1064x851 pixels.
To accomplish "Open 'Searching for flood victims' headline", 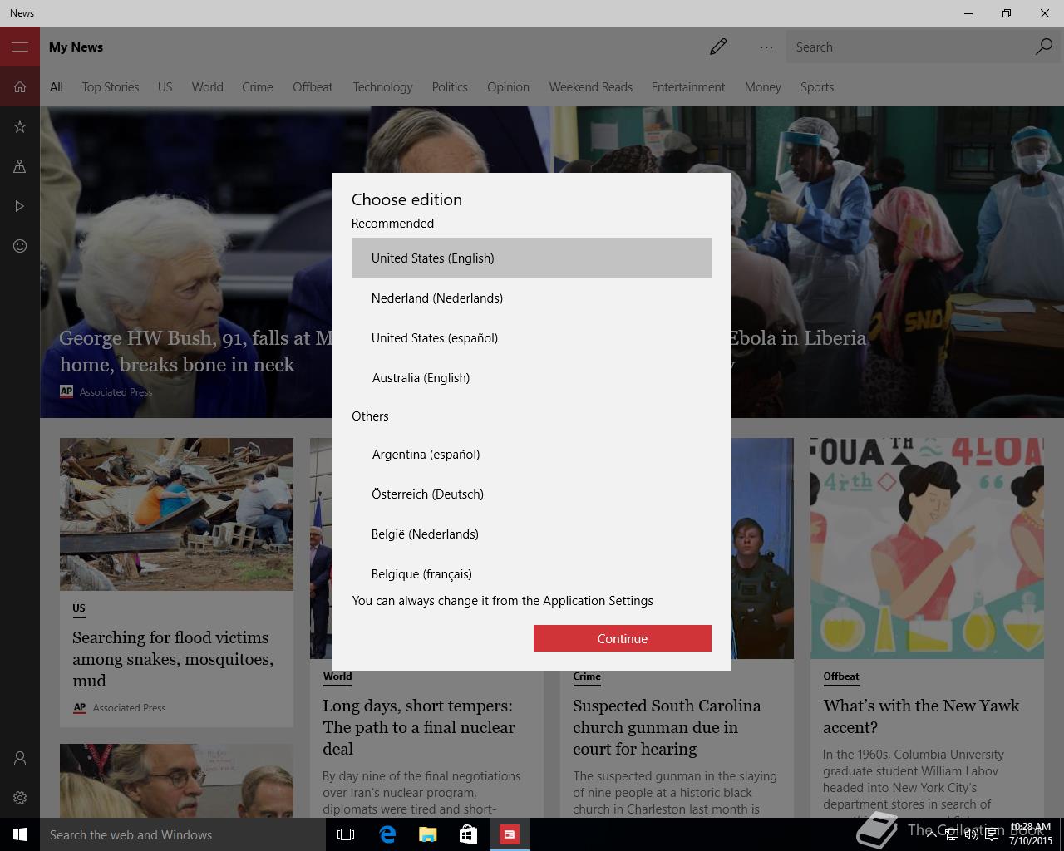I will click(173, 659).
